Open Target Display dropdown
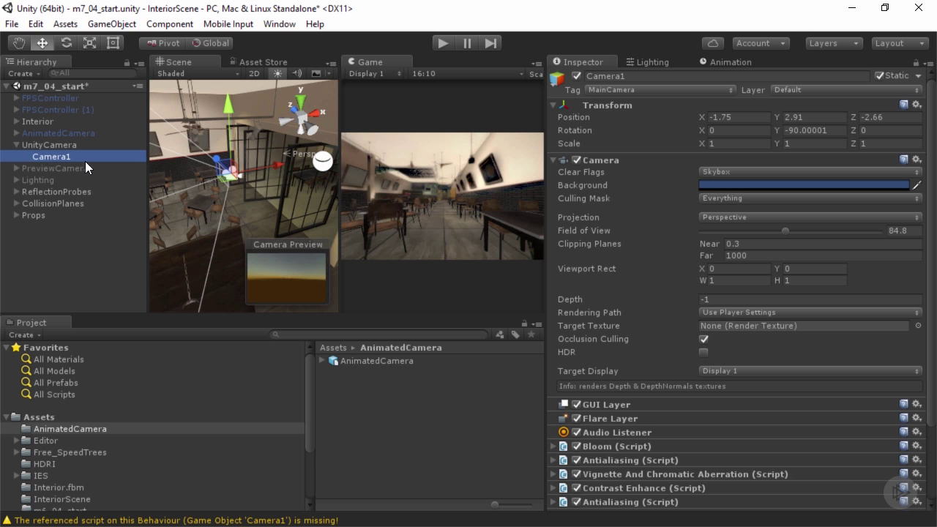The image size is (937, 527). tap(810, 371)
